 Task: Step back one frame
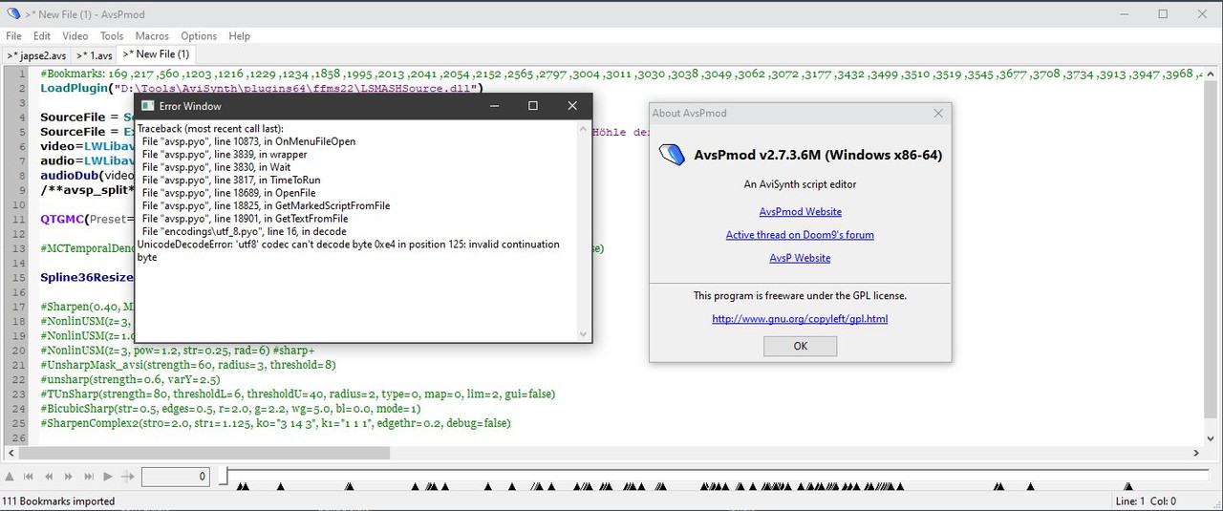tap(50, 476)
